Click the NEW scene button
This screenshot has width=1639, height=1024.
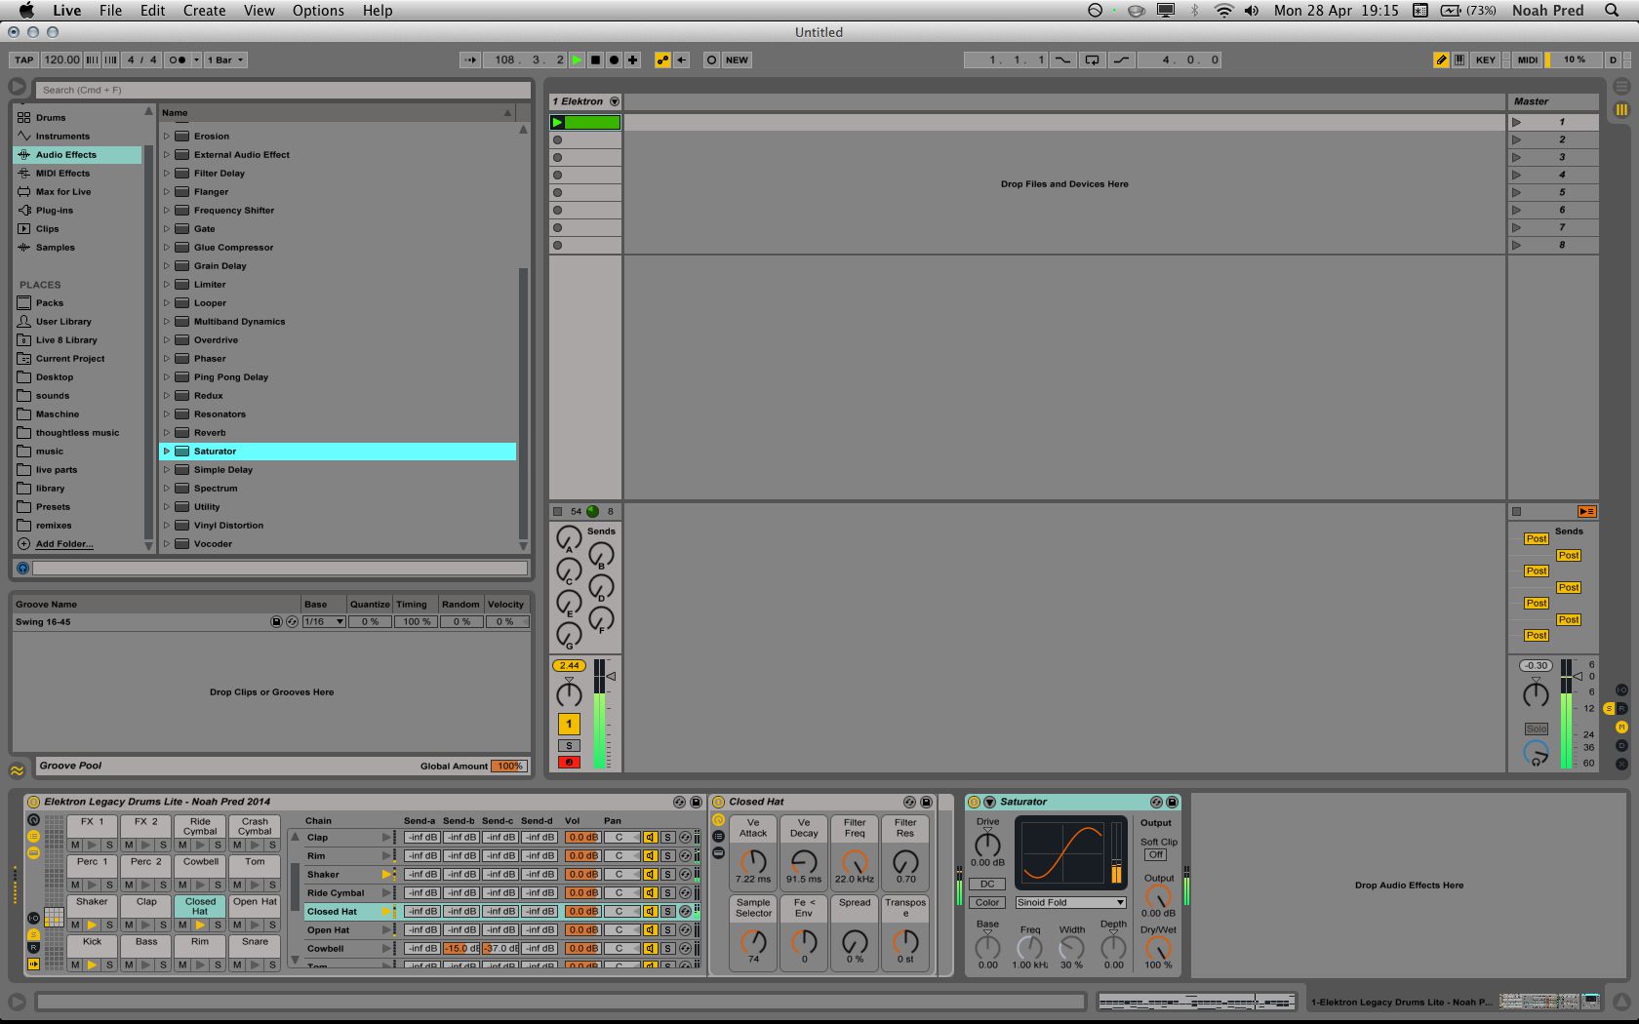click(x=737, y=59)
